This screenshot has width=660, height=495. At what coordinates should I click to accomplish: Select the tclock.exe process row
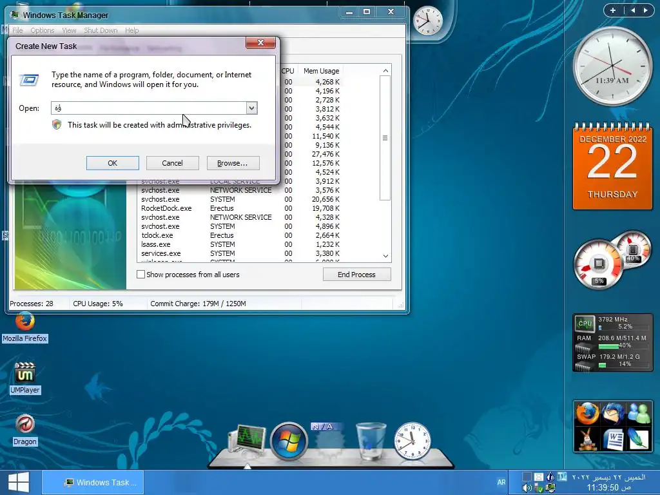point(240,235)
